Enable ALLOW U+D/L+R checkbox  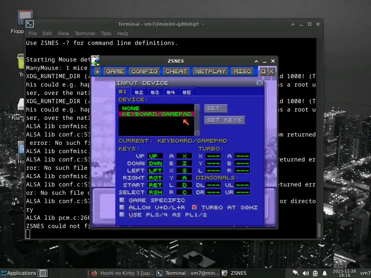(122, 207)
